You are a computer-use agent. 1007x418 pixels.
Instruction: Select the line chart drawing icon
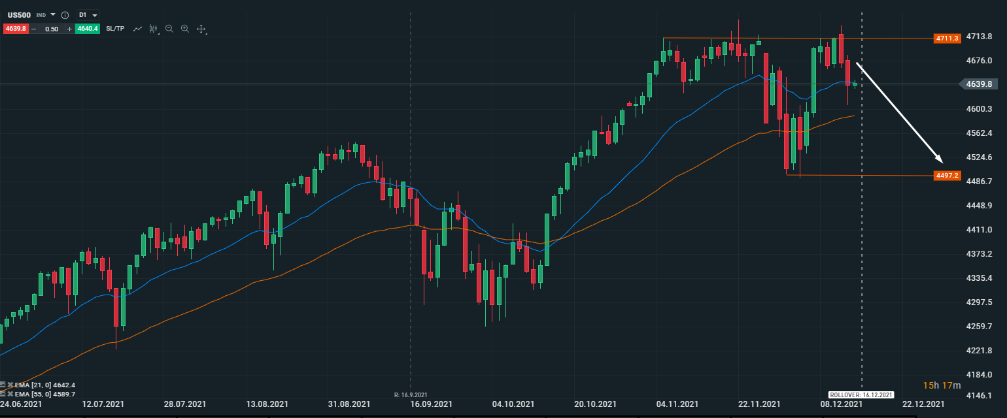[137, 29]
